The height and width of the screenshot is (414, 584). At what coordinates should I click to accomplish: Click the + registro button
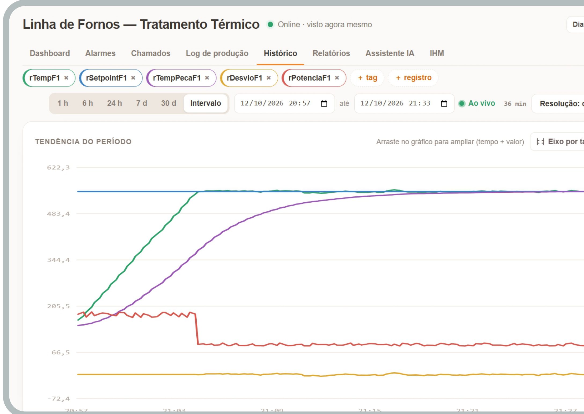[413, 78]
